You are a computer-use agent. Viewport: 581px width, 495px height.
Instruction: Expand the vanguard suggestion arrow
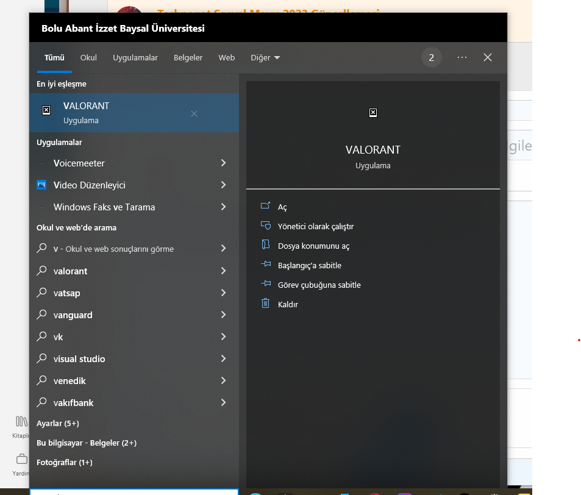pos(223,315)
